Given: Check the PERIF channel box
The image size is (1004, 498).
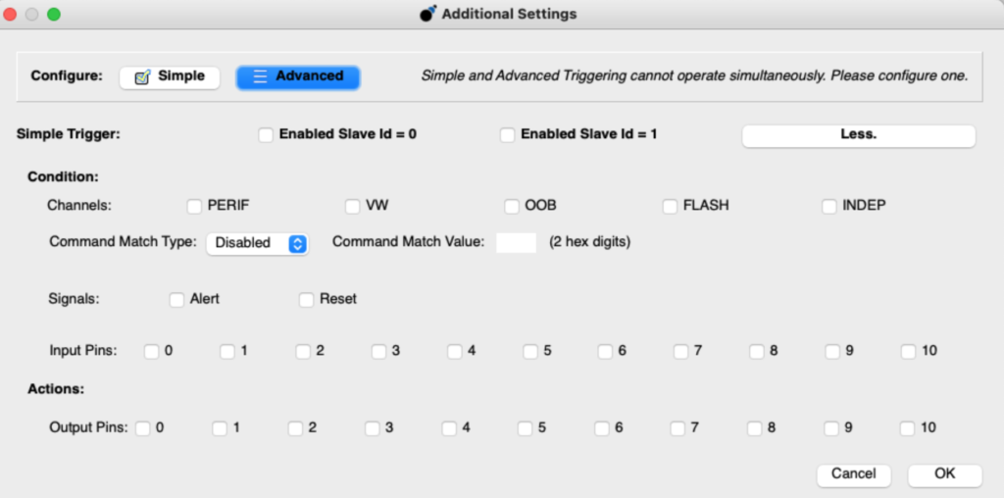Looking at the screenshot, I should (194, 206).
